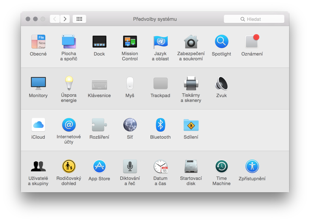Open Zabezpečení a soukromí settings
The width and height of the screenshot is (310, 222).
pos(191,41)
